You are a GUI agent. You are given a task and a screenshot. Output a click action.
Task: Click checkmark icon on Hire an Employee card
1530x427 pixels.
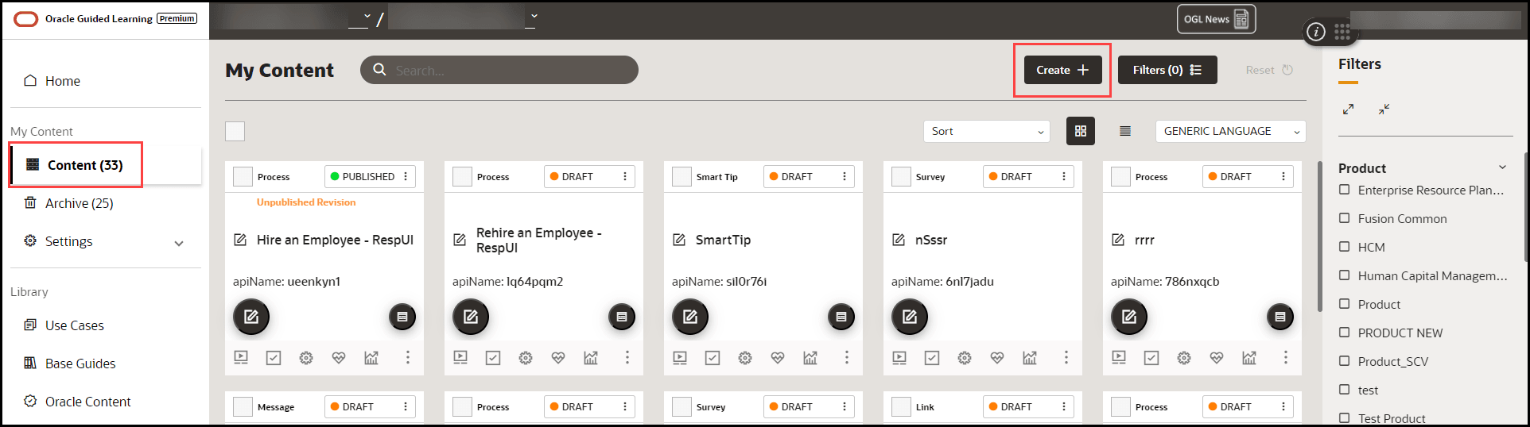click(274, 358)
